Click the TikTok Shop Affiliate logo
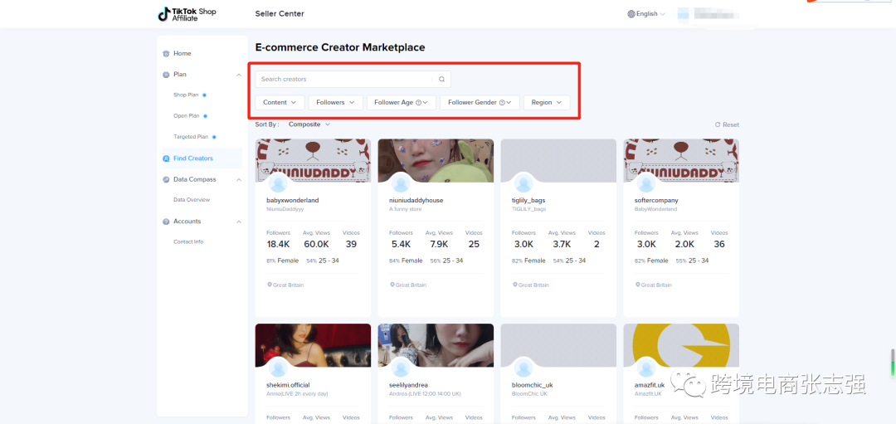This screenshot has width=896, height=424. tap(187, 14)
